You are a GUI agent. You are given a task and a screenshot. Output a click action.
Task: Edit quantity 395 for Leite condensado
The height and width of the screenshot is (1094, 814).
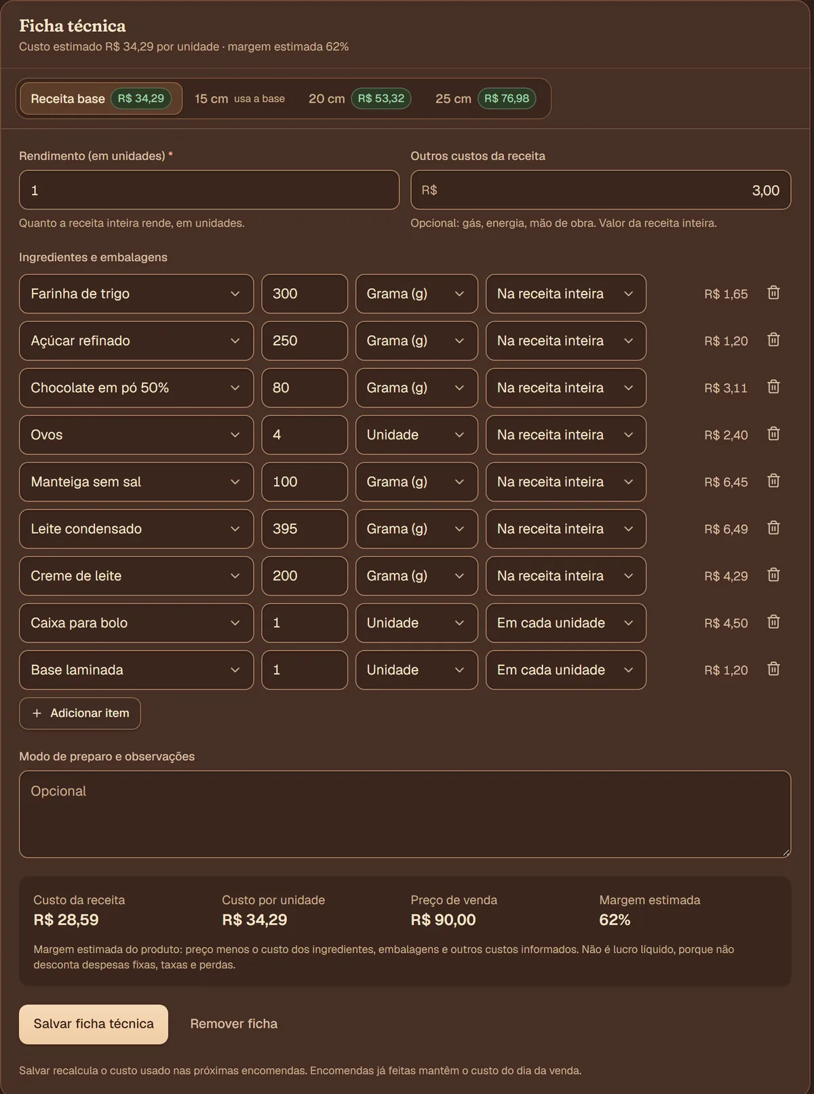tap(305, 529)
